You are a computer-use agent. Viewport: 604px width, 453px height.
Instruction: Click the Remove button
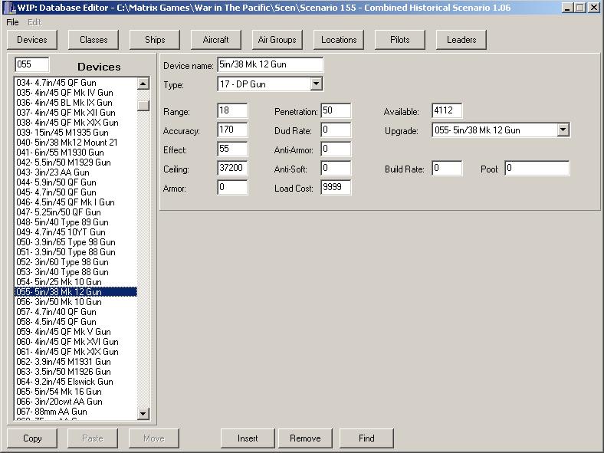[305, 438]
